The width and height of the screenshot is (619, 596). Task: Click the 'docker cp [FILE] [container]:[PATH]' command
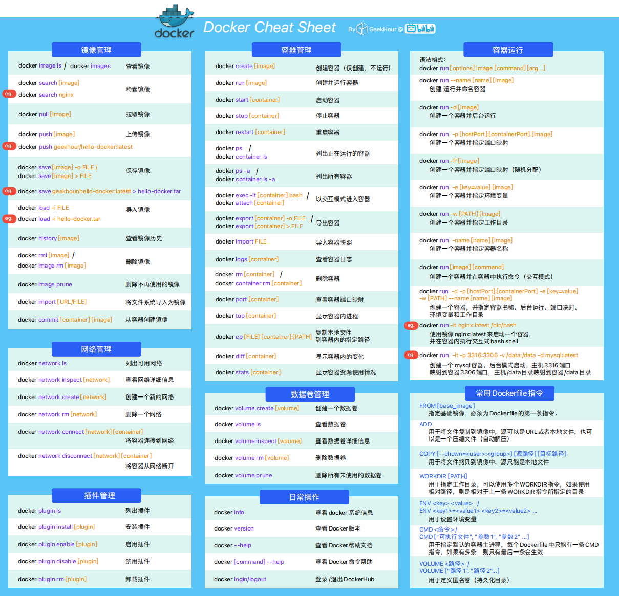[263, 337]
